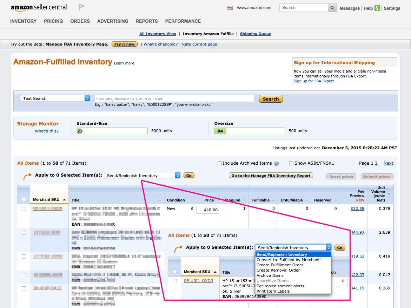This screenshot has height=308, width=411.
Task: Click the Title column sort arrow
Action: pyautogui.click(x=159, y=200)
